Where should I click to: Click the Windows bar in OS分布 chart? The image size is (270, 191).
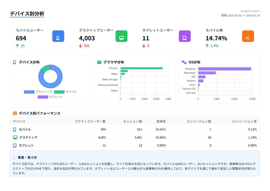(x=224, y=68)
